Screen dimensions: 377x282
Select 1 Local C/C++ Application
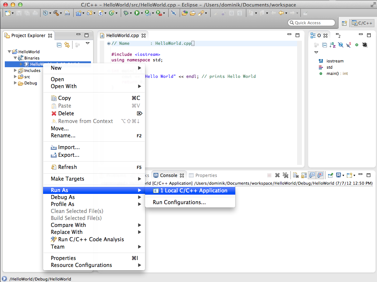[x=190, y=191]
